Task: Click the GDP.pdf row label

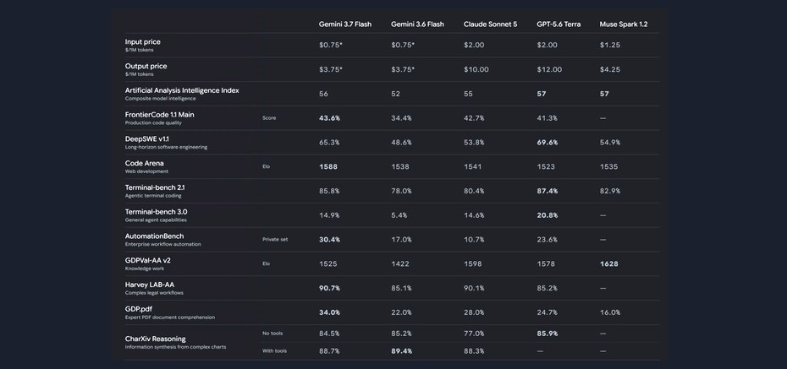Action: [139, 309]
